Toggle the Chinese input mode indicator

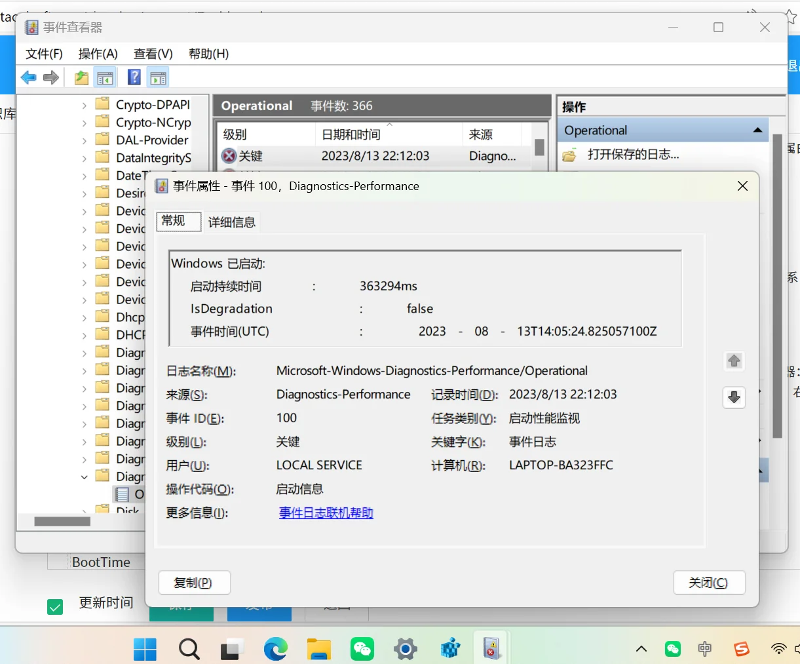(x=705, y=649)
